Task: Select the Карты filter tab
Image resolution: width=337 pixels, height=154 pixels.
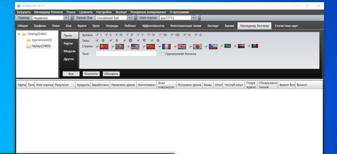Action: click(68, 43)
